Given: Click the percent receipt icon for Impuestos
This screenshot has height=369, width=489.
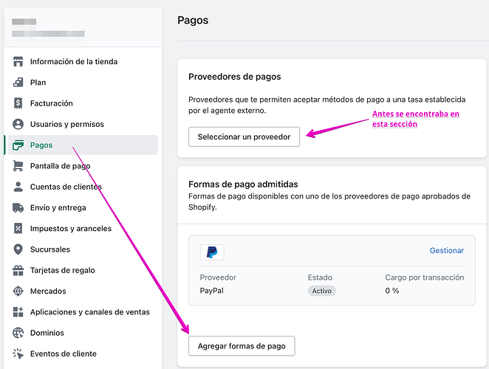Looking at the screenshot, I should [x=18, y=229].
